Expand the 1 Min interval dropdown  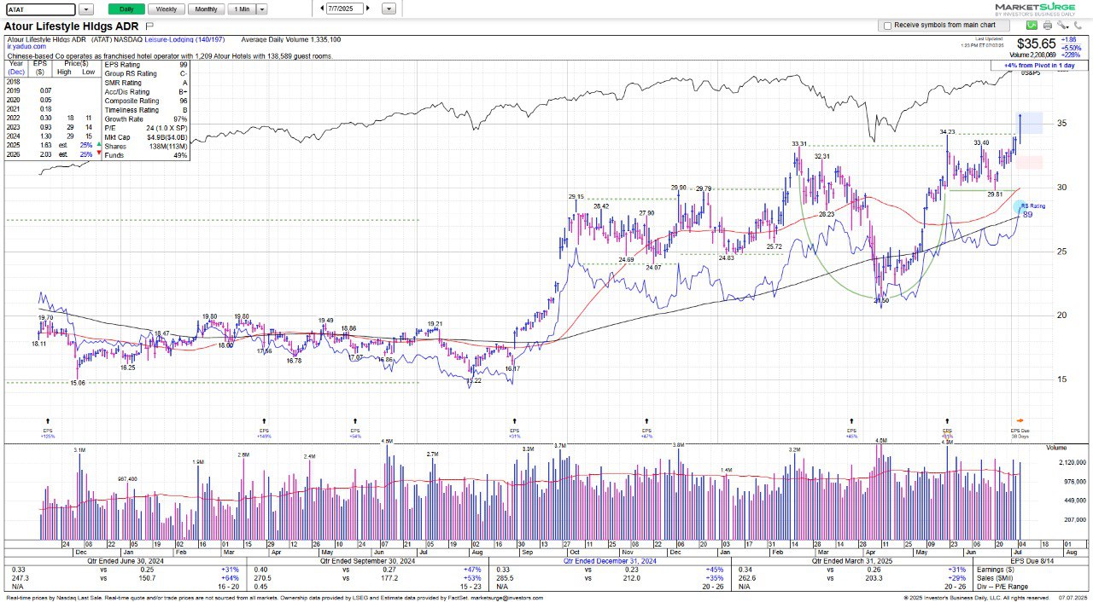tap(261, 9)
